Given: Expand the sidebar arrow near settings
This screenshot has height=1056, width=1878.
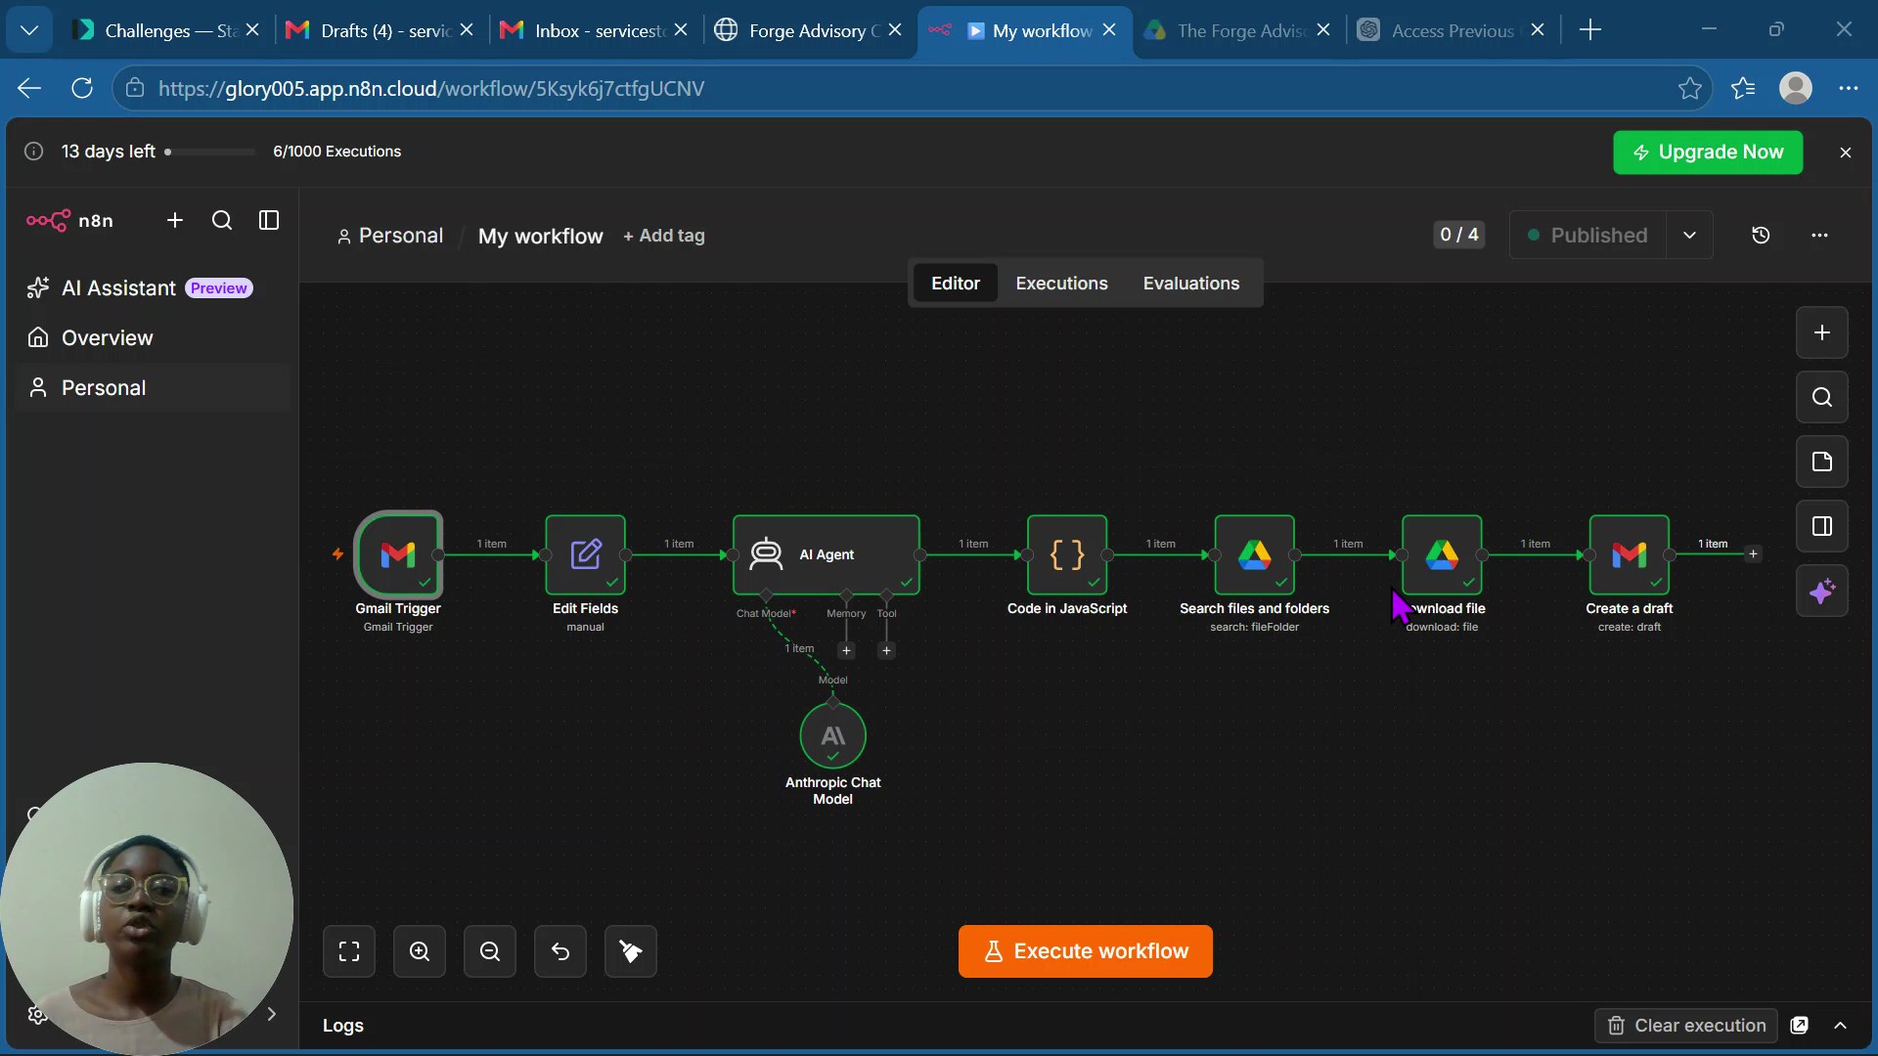Looking at the screenshot, I should pyautogui.click(x=272, y=1014).
